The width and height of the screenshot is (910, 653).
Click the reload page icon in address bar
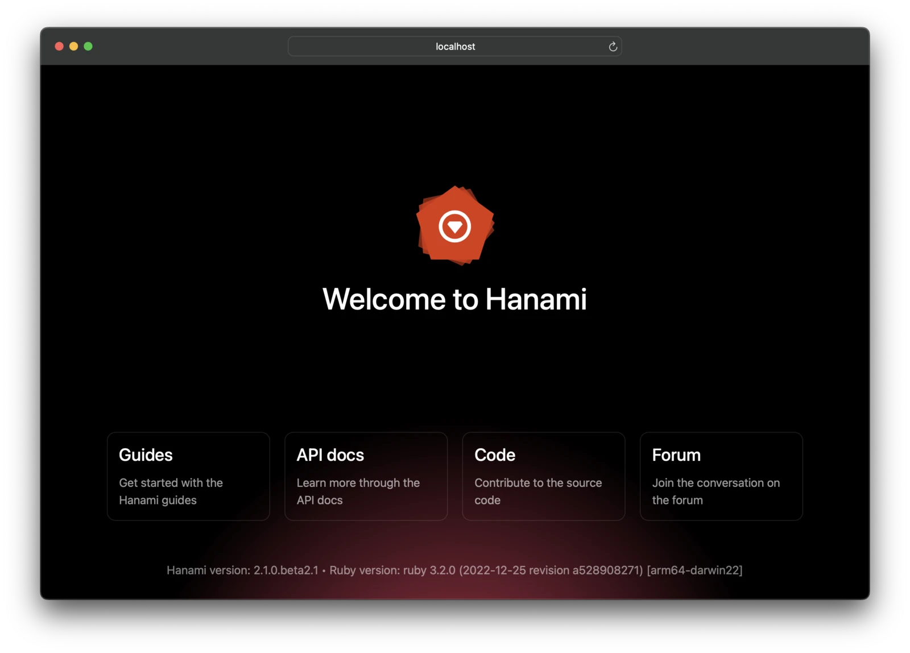(x=613, y=46)
